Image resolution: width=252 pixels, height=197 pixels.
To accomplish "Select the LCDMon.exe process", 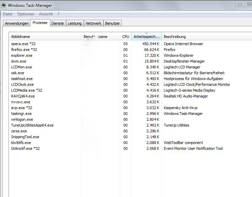I will [x=21, y=67].
